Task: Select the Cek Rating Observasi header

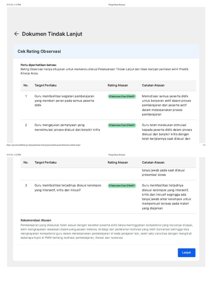Action: click(x=39, y=51)
